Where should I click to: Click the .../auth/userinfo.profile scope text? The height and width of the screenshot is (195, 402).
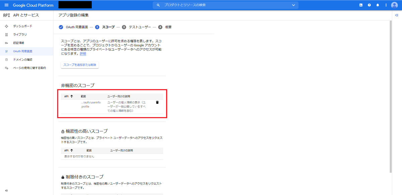point(90,104)
